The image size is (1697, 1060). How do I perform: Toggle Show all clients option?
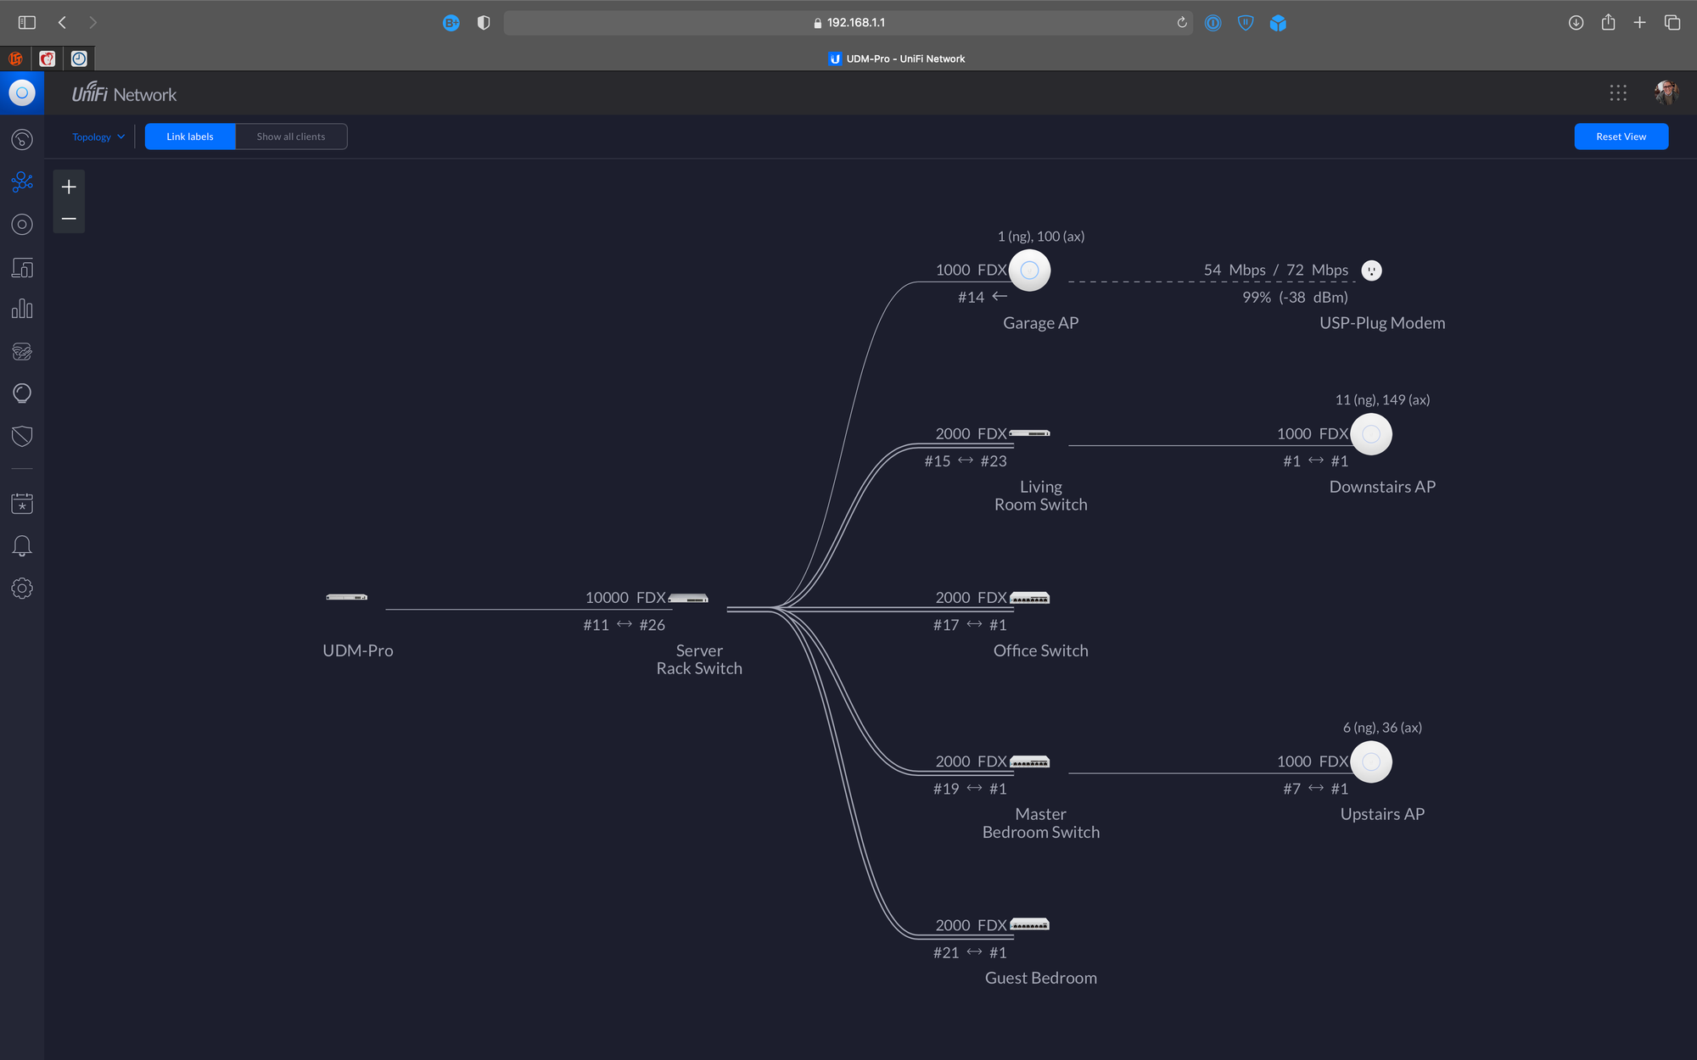(x=290, y=137)
